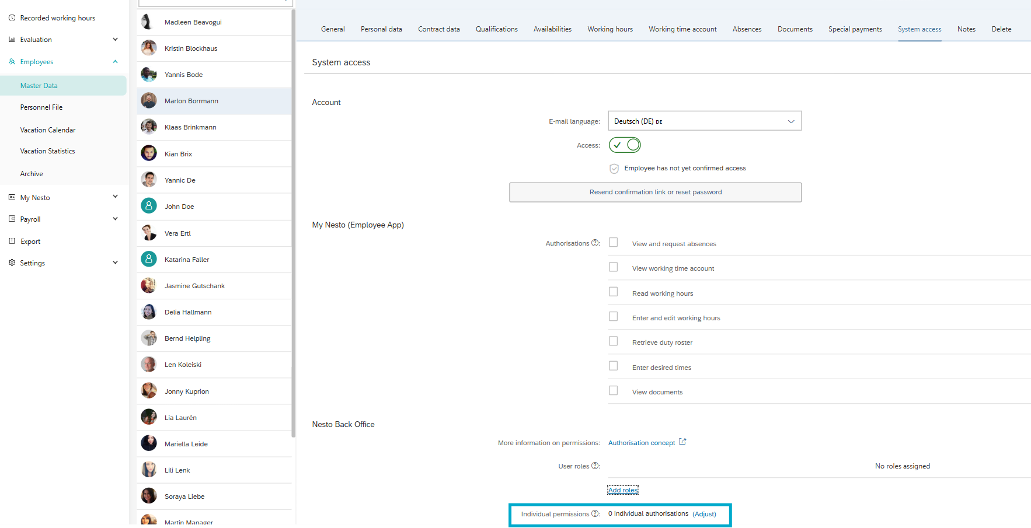Tick the View documents checkbox
This screenshot has width=1031, height=528.
(613, 391)
